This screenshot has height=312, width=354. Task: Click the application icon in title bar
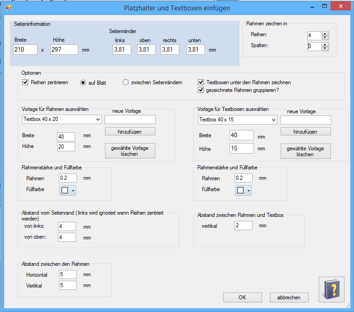coord(9,8)
